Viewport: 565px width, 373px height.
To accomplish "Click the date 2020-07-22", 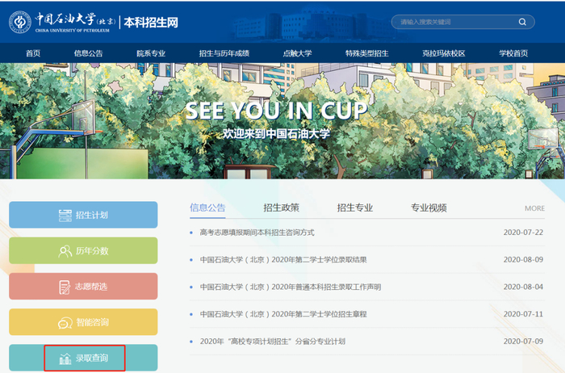I will tap(523, 233).
